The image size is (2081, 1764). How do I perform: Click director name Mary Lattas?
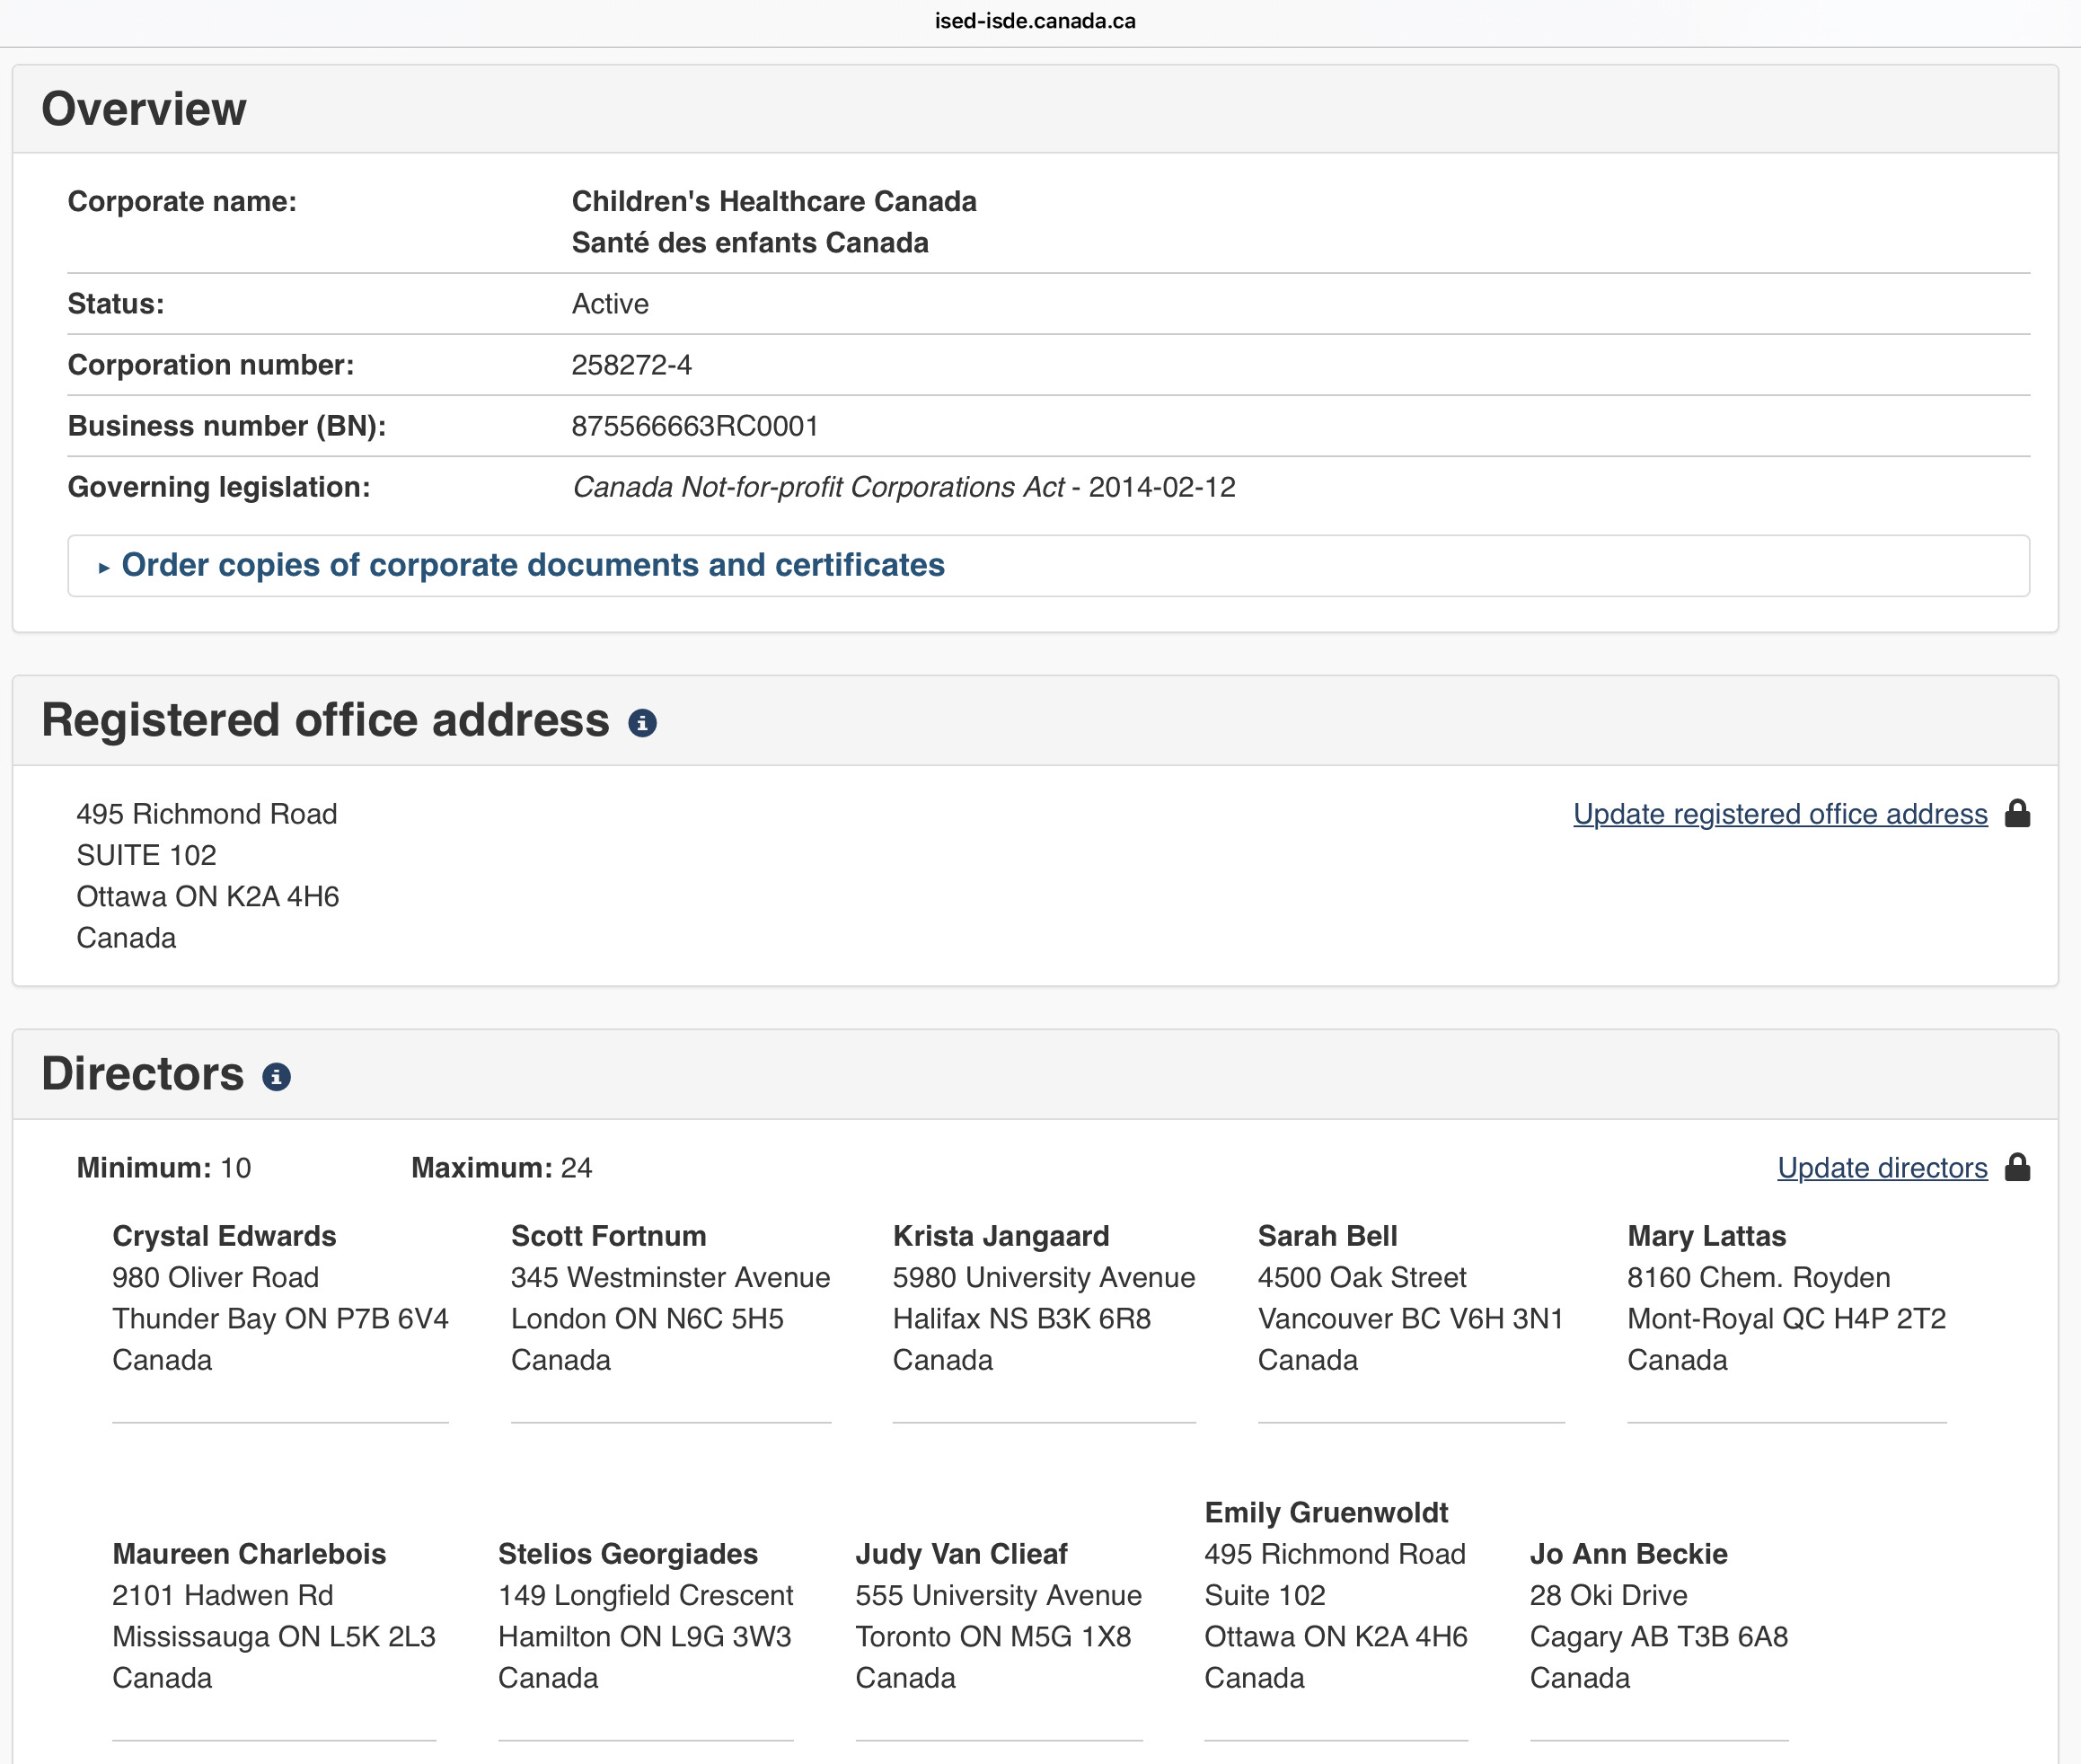(1706, 1236)
